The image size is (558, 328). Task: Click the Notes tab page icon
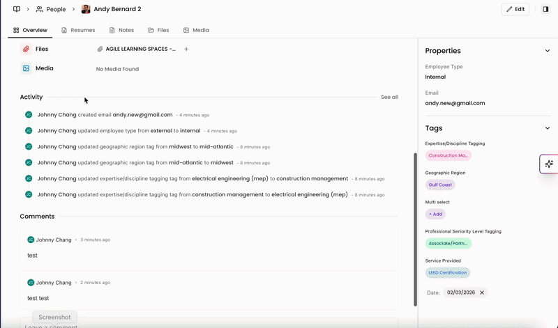tap(112, 30)
